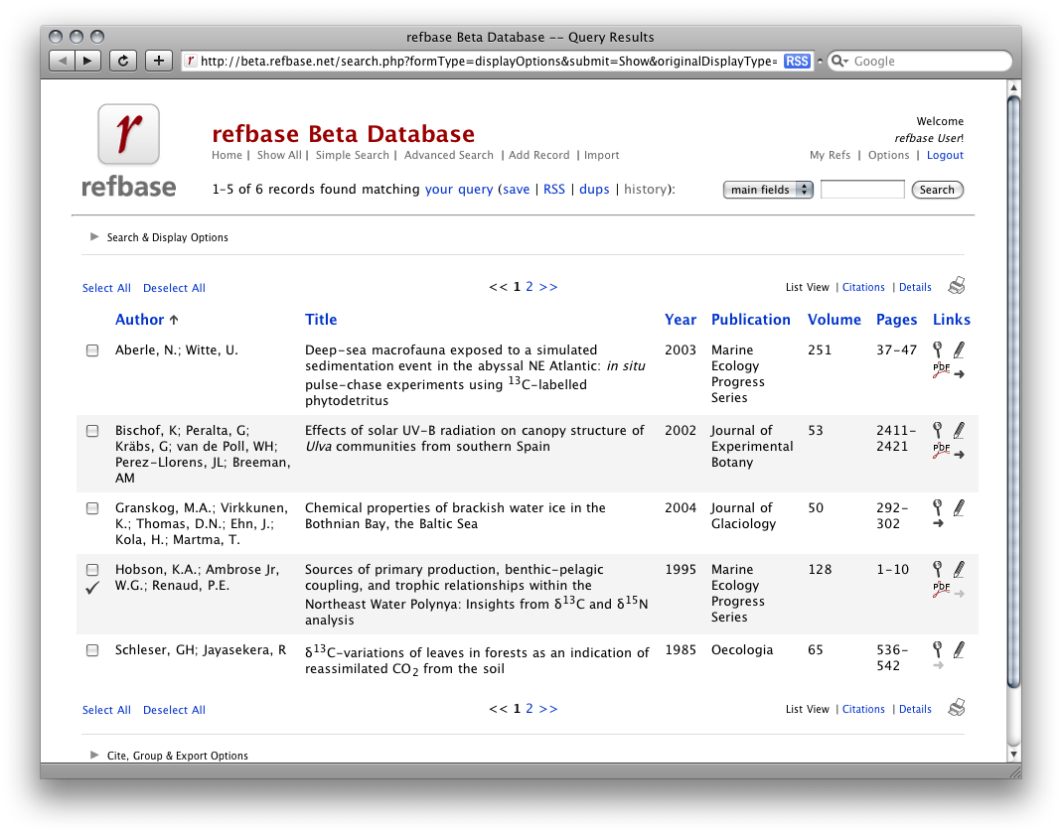The image size is (1062, 834).
Task: Save the query via the save link
Action: click(516, 190)
